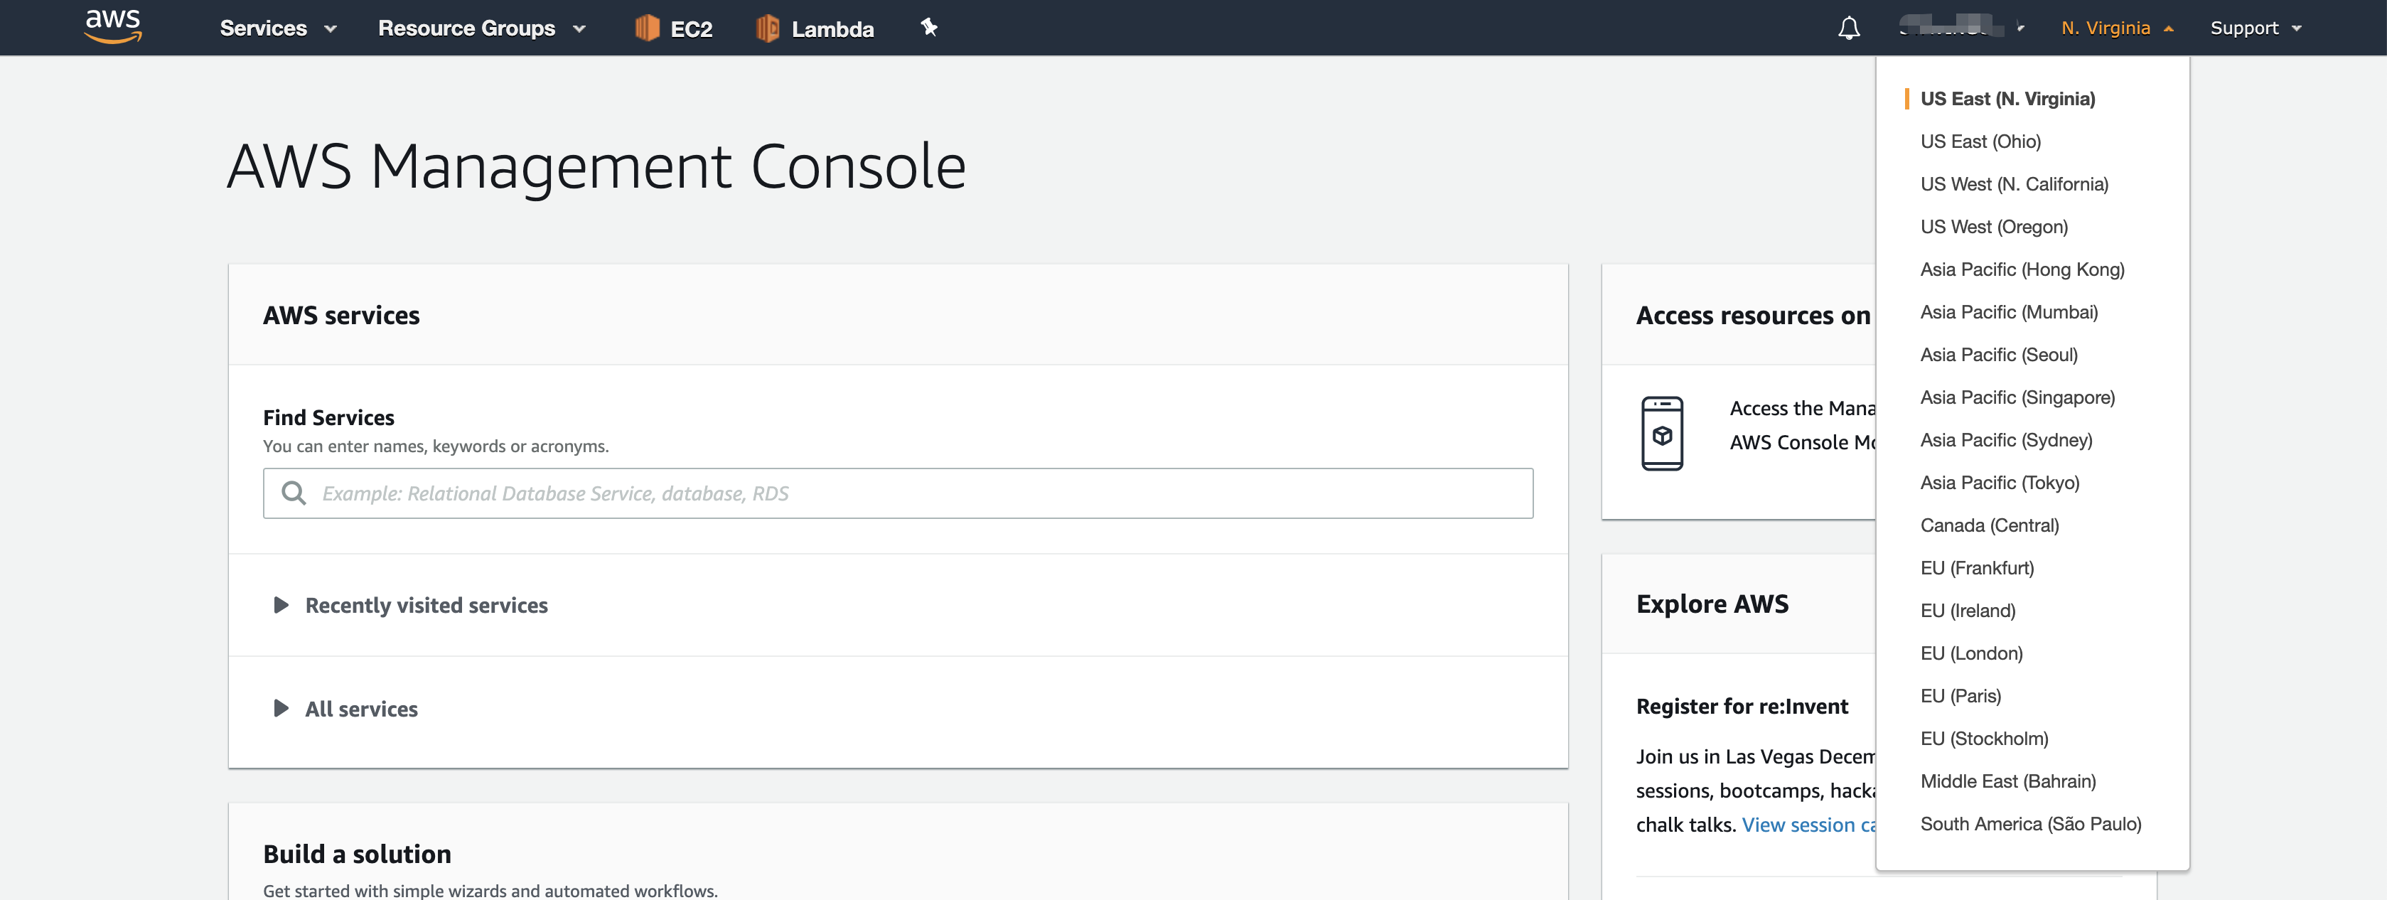Click the Support dropdown icon
The width and height of the screenshot is (2387, 900).
[x=2299, y=28]
